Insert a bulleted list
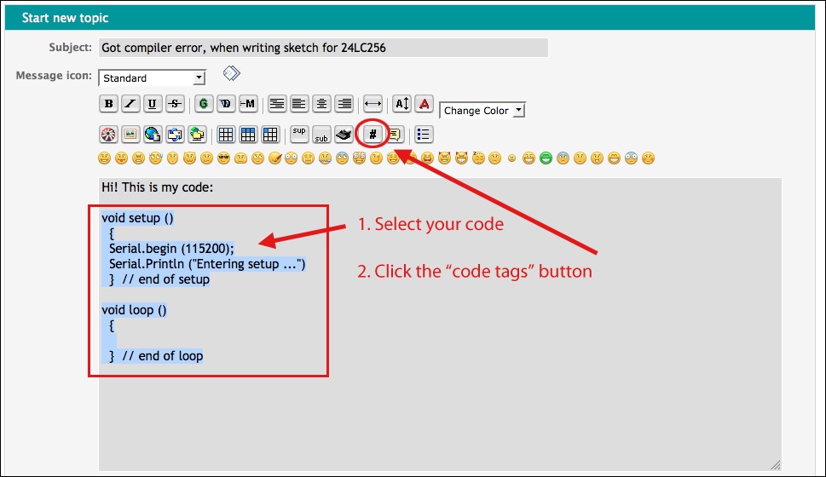The image size is (826, 477). tap(424, 135)
